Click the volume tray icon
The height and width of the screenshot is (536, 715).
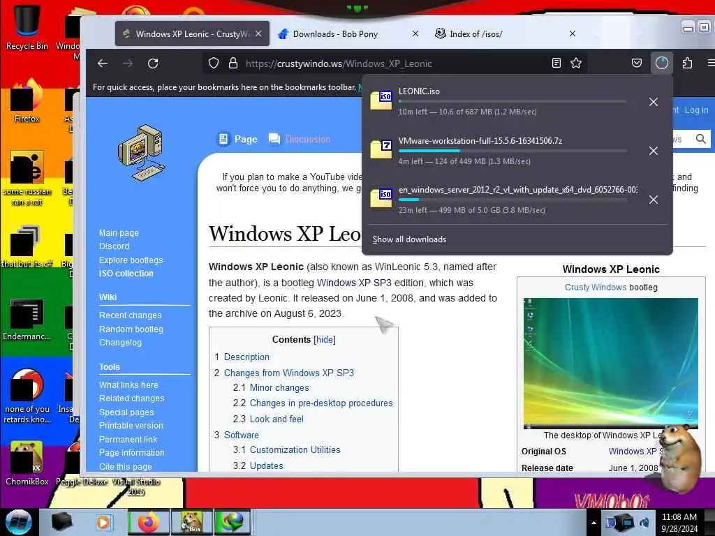[x=644, y=523]
